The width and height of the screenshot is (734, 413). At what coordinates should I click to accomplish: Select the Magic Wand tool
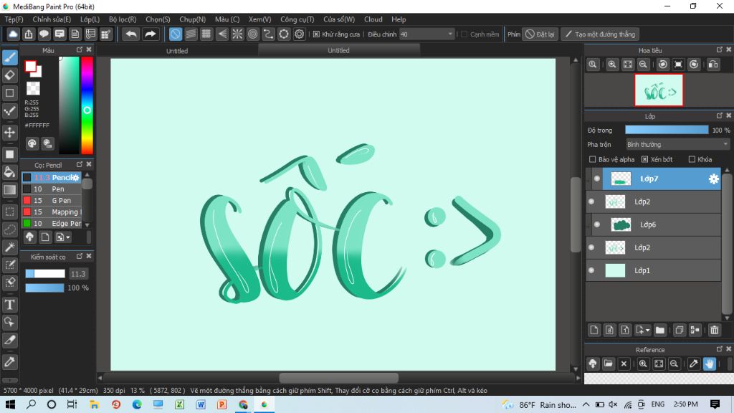point(10,247)
